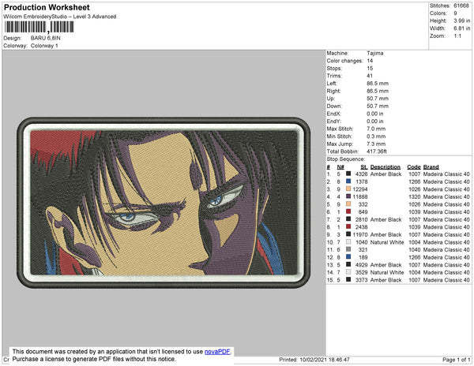
Task: Click 'Natural White' in stop 10 row
Action: (x=387, y=242)
